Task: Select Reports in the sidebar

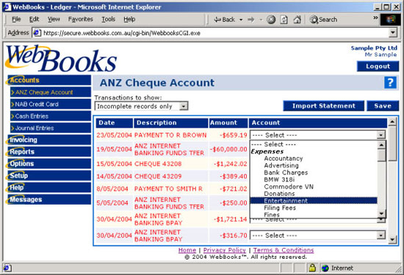Action: pyautogui.click(x=49, y=152)
